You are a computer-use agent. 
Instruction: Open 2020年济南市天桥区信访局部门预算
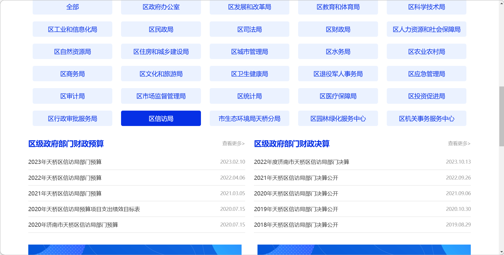click(73, 225)
